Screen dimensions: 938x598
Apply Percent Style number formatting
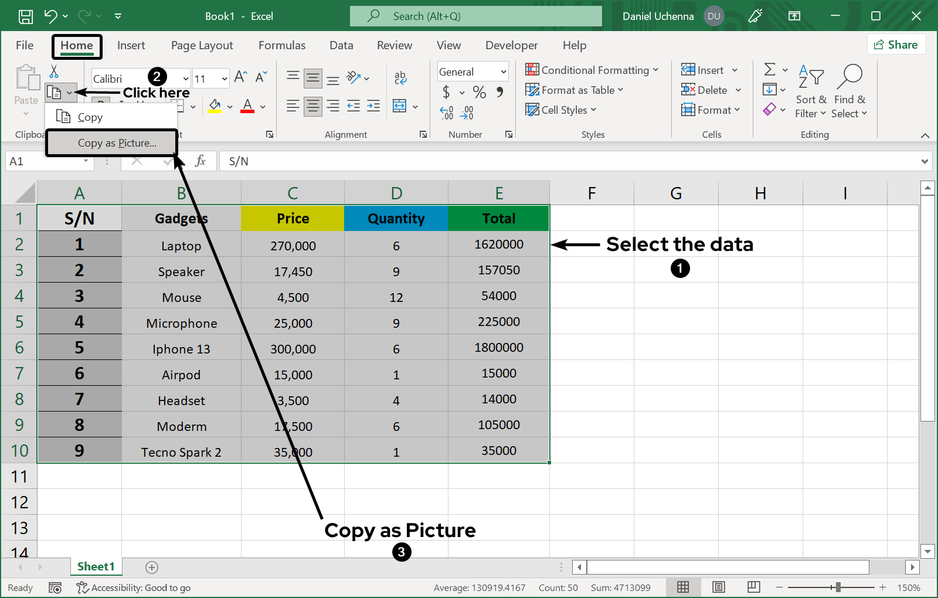(x=479, y=92)
